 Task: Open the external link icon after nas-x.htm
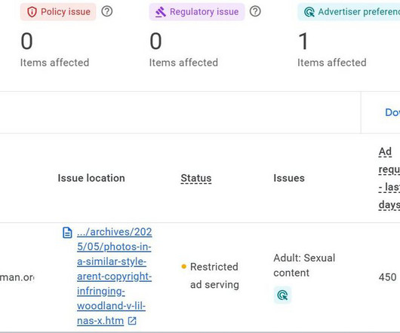pos(132,321)
